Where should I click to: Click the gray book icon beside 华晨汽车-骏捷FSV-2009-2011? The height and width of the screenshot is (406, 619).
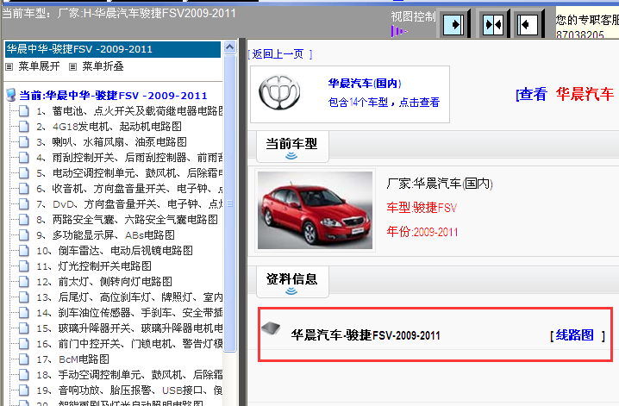click(x=271, y=328)
